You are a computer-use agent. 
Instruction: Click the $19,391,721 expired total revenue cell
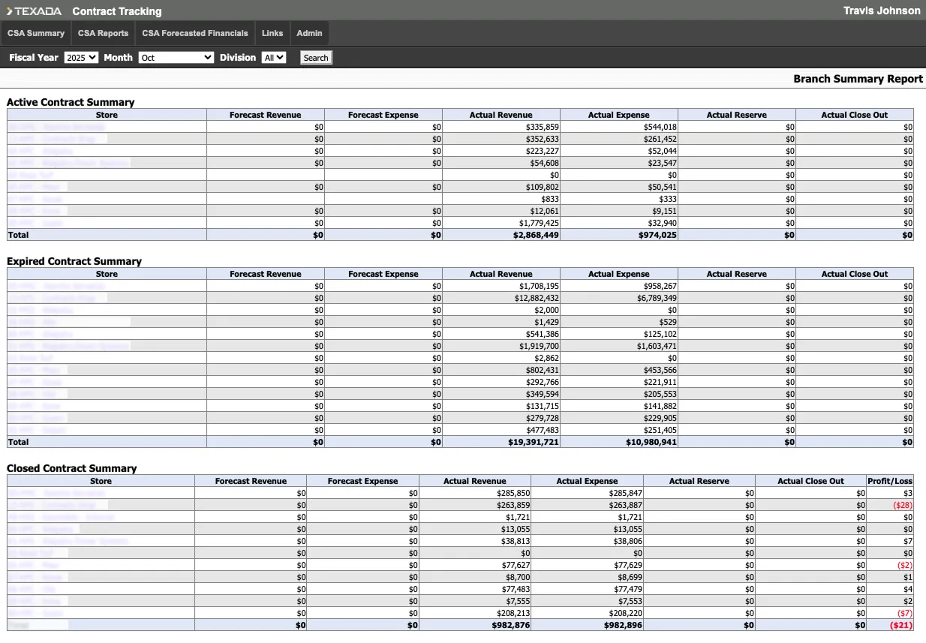533,442
